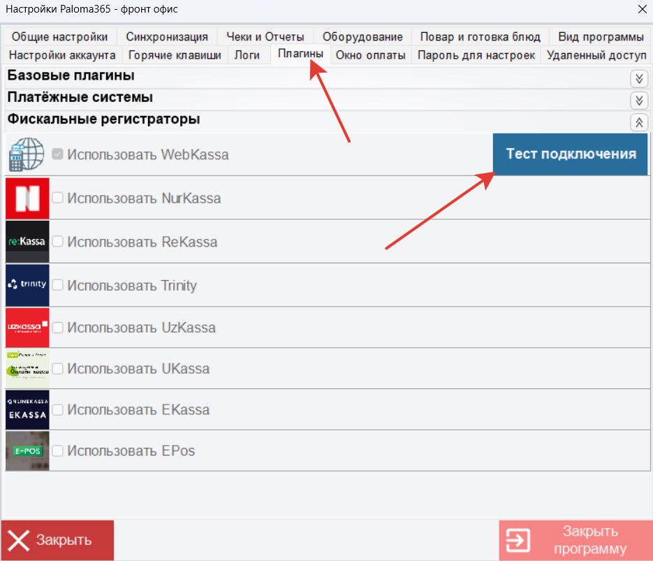Click the re:Kassa logo icon
The image size is (653, 561).
[27, 242]
